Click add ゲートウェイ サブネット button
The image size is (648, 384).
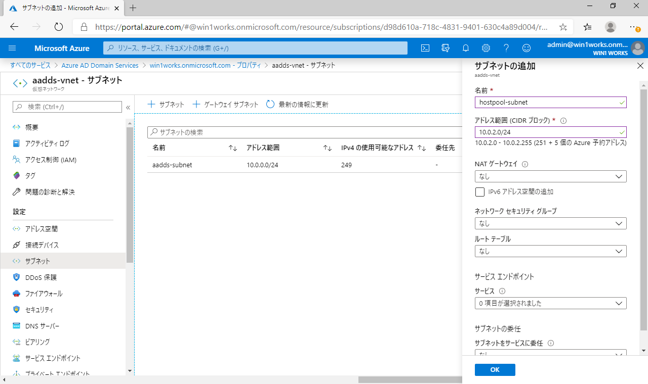click(x=226, y=105)
